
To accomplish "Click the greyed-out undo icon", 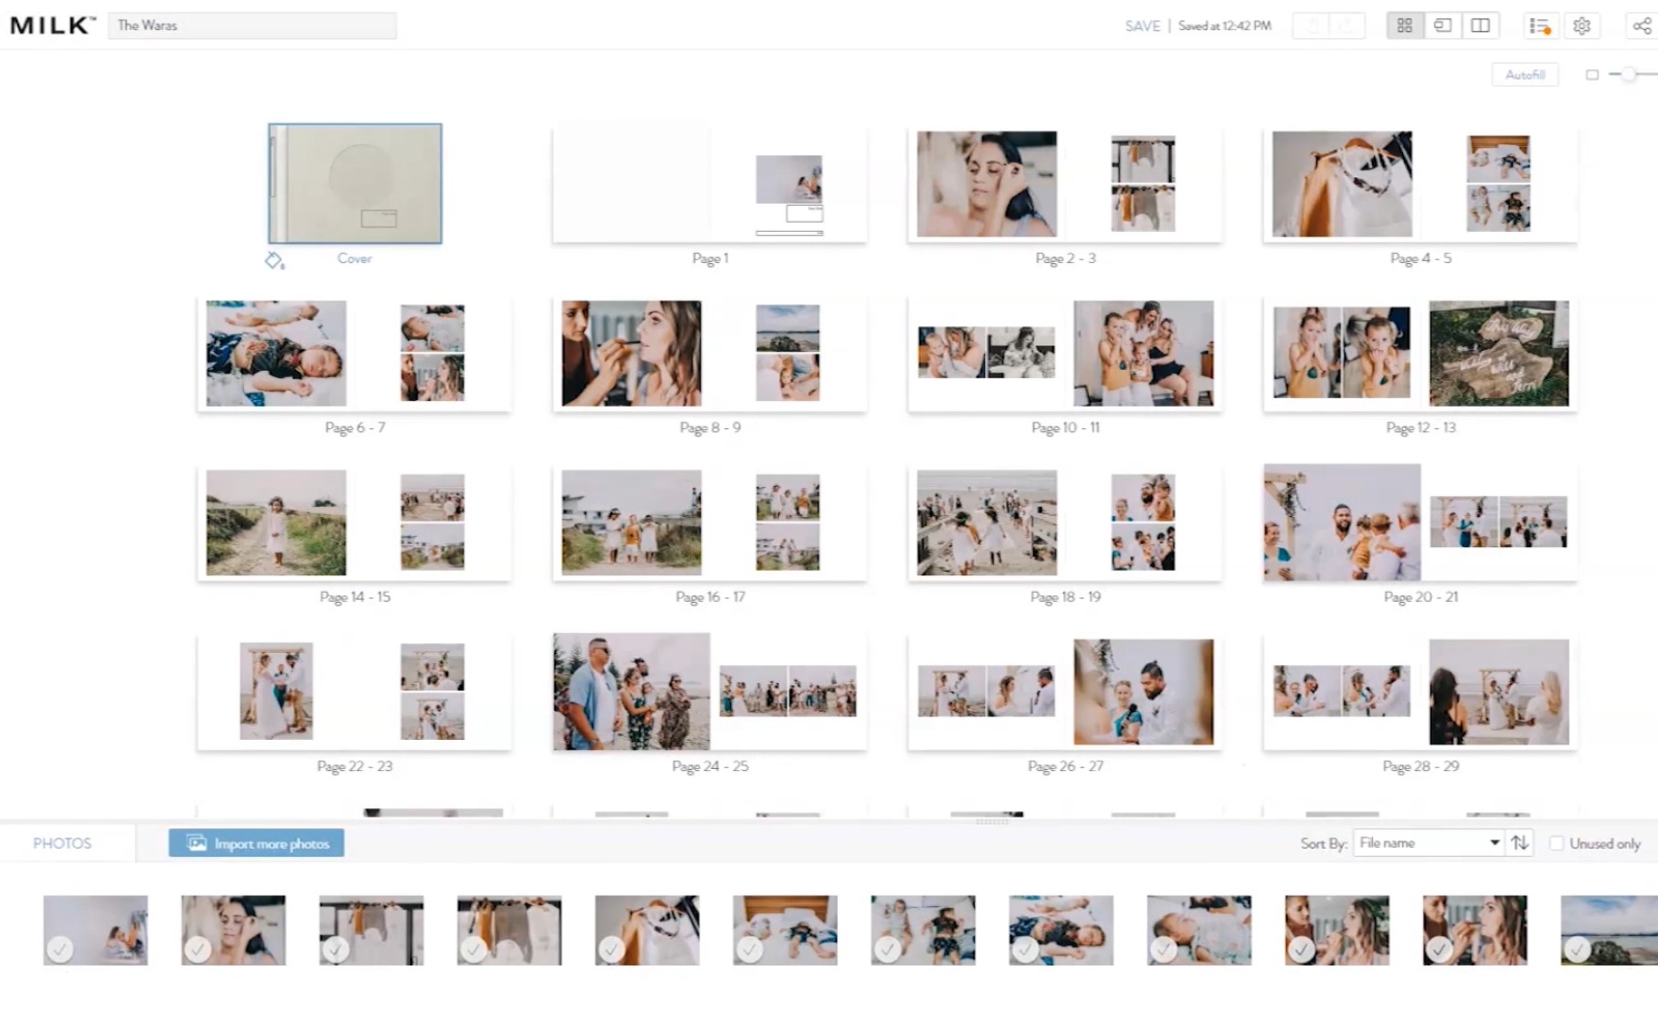I will (x=1312, y=26).
